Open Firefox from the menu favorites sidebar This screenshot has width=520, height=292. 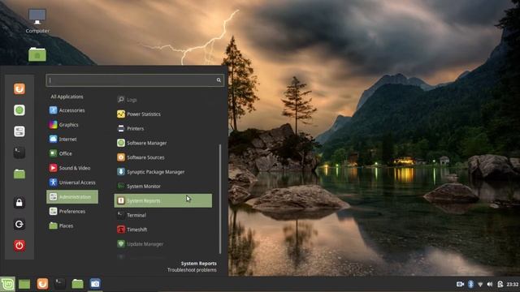pyautogui.click(x=19, y=88)
